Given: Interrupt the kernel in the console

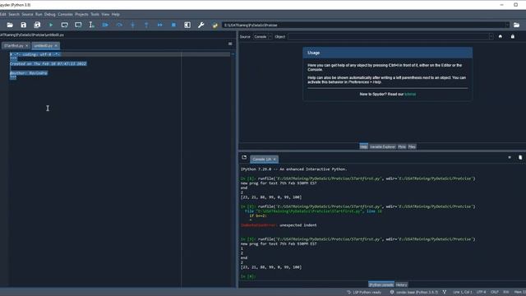Looking at the screenshot, I should (510, 157).
